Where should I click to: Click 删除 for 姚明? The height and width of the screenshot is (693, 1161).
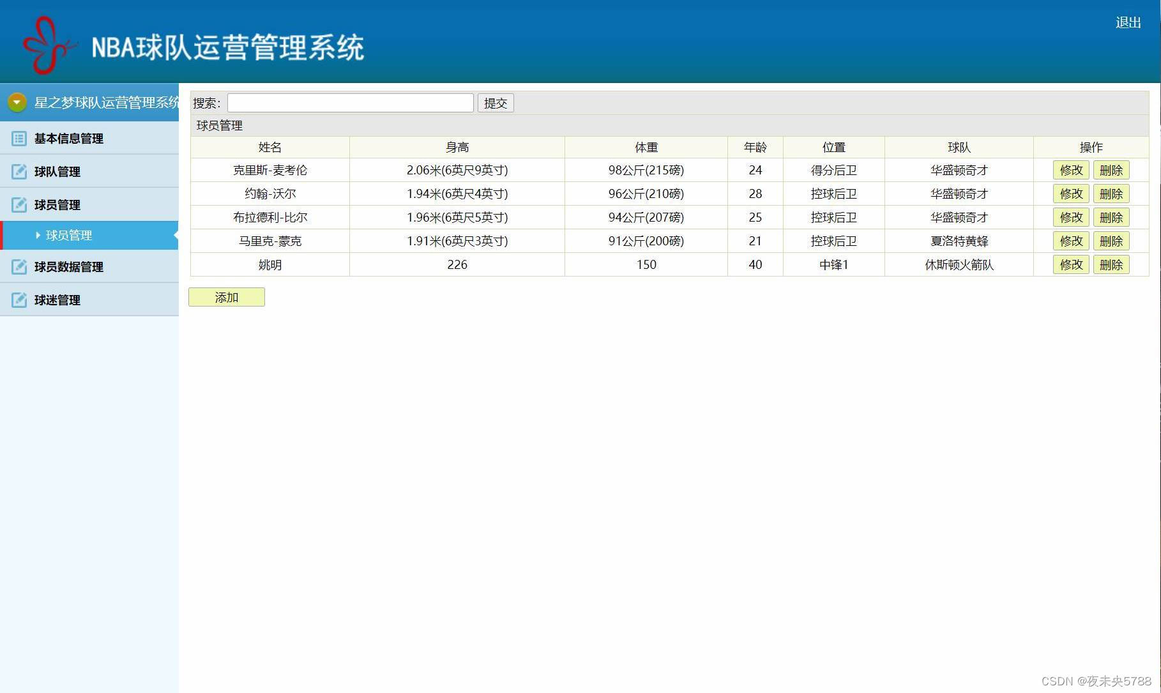(1111, 264)
